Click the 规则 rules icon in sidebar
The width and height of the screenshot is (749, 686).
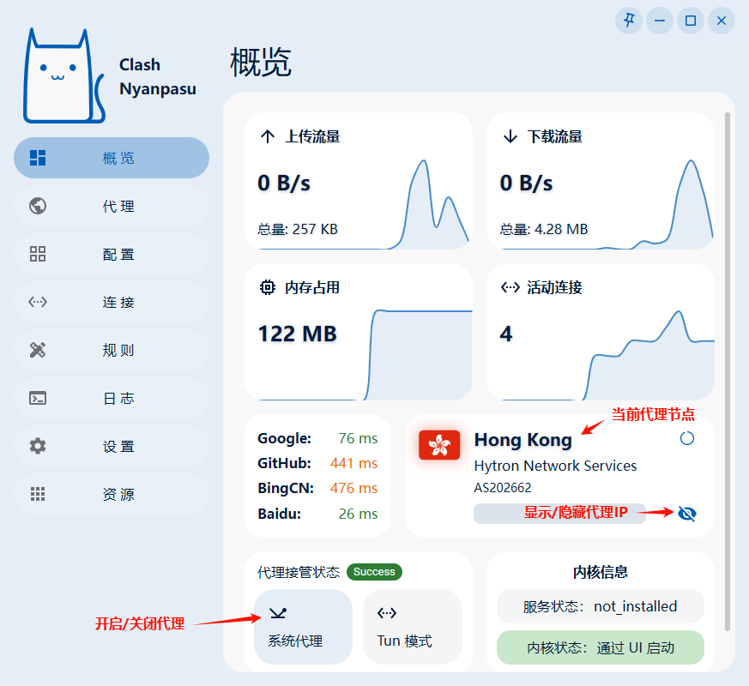coord(38,350)
